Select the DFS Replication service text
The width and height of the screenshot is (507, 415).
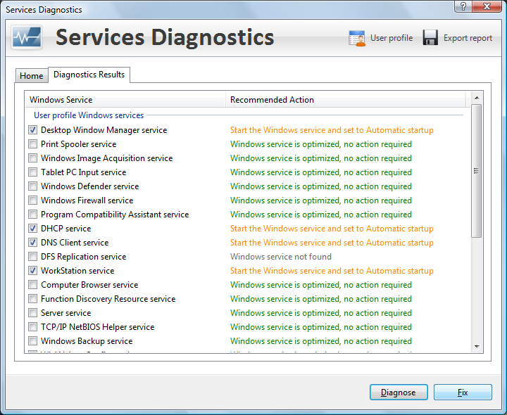click(x=83, y=257)
